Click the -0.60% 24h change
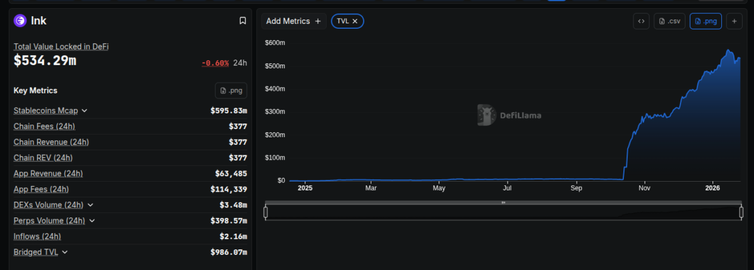The image size is (754, 270). [x=216, y=63]
